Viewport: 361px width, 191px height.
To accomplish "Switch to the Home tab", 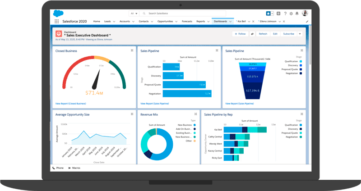I will click(97, 21).
